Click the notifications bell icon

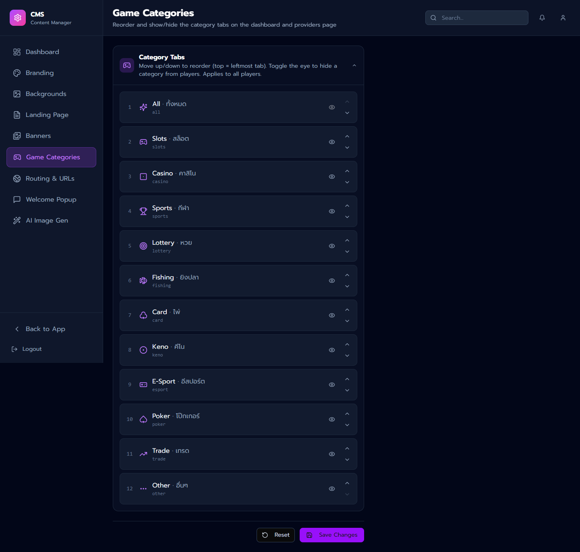(x=542, y=18)
